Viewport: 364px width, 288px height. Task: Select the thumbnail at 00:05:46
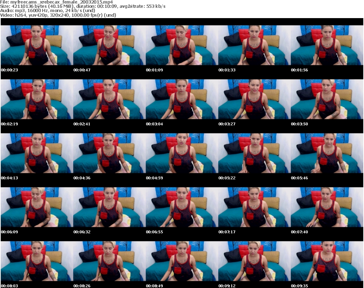(327, 153)
